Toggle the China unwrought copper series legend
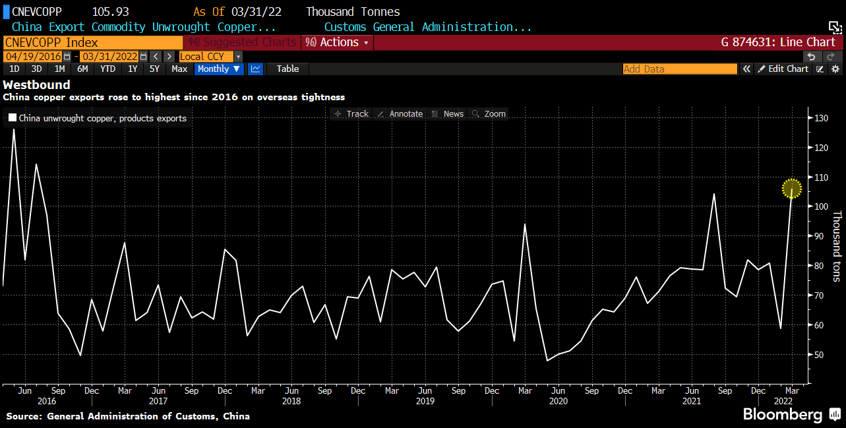 13,119
